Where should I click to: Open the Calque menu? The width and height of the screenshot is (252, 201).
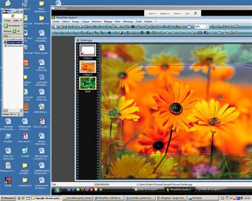click(85, 21)
